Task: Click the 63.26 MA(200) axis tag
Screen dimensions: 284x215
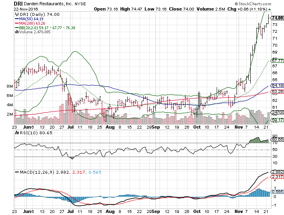Action: pos(277,91)
